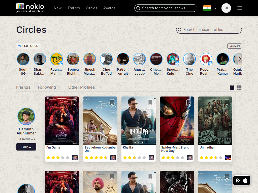This screenshot has height=193, width=258.
Task: Click the Harshith ArunKumar name link
Action: click(26, 131)
